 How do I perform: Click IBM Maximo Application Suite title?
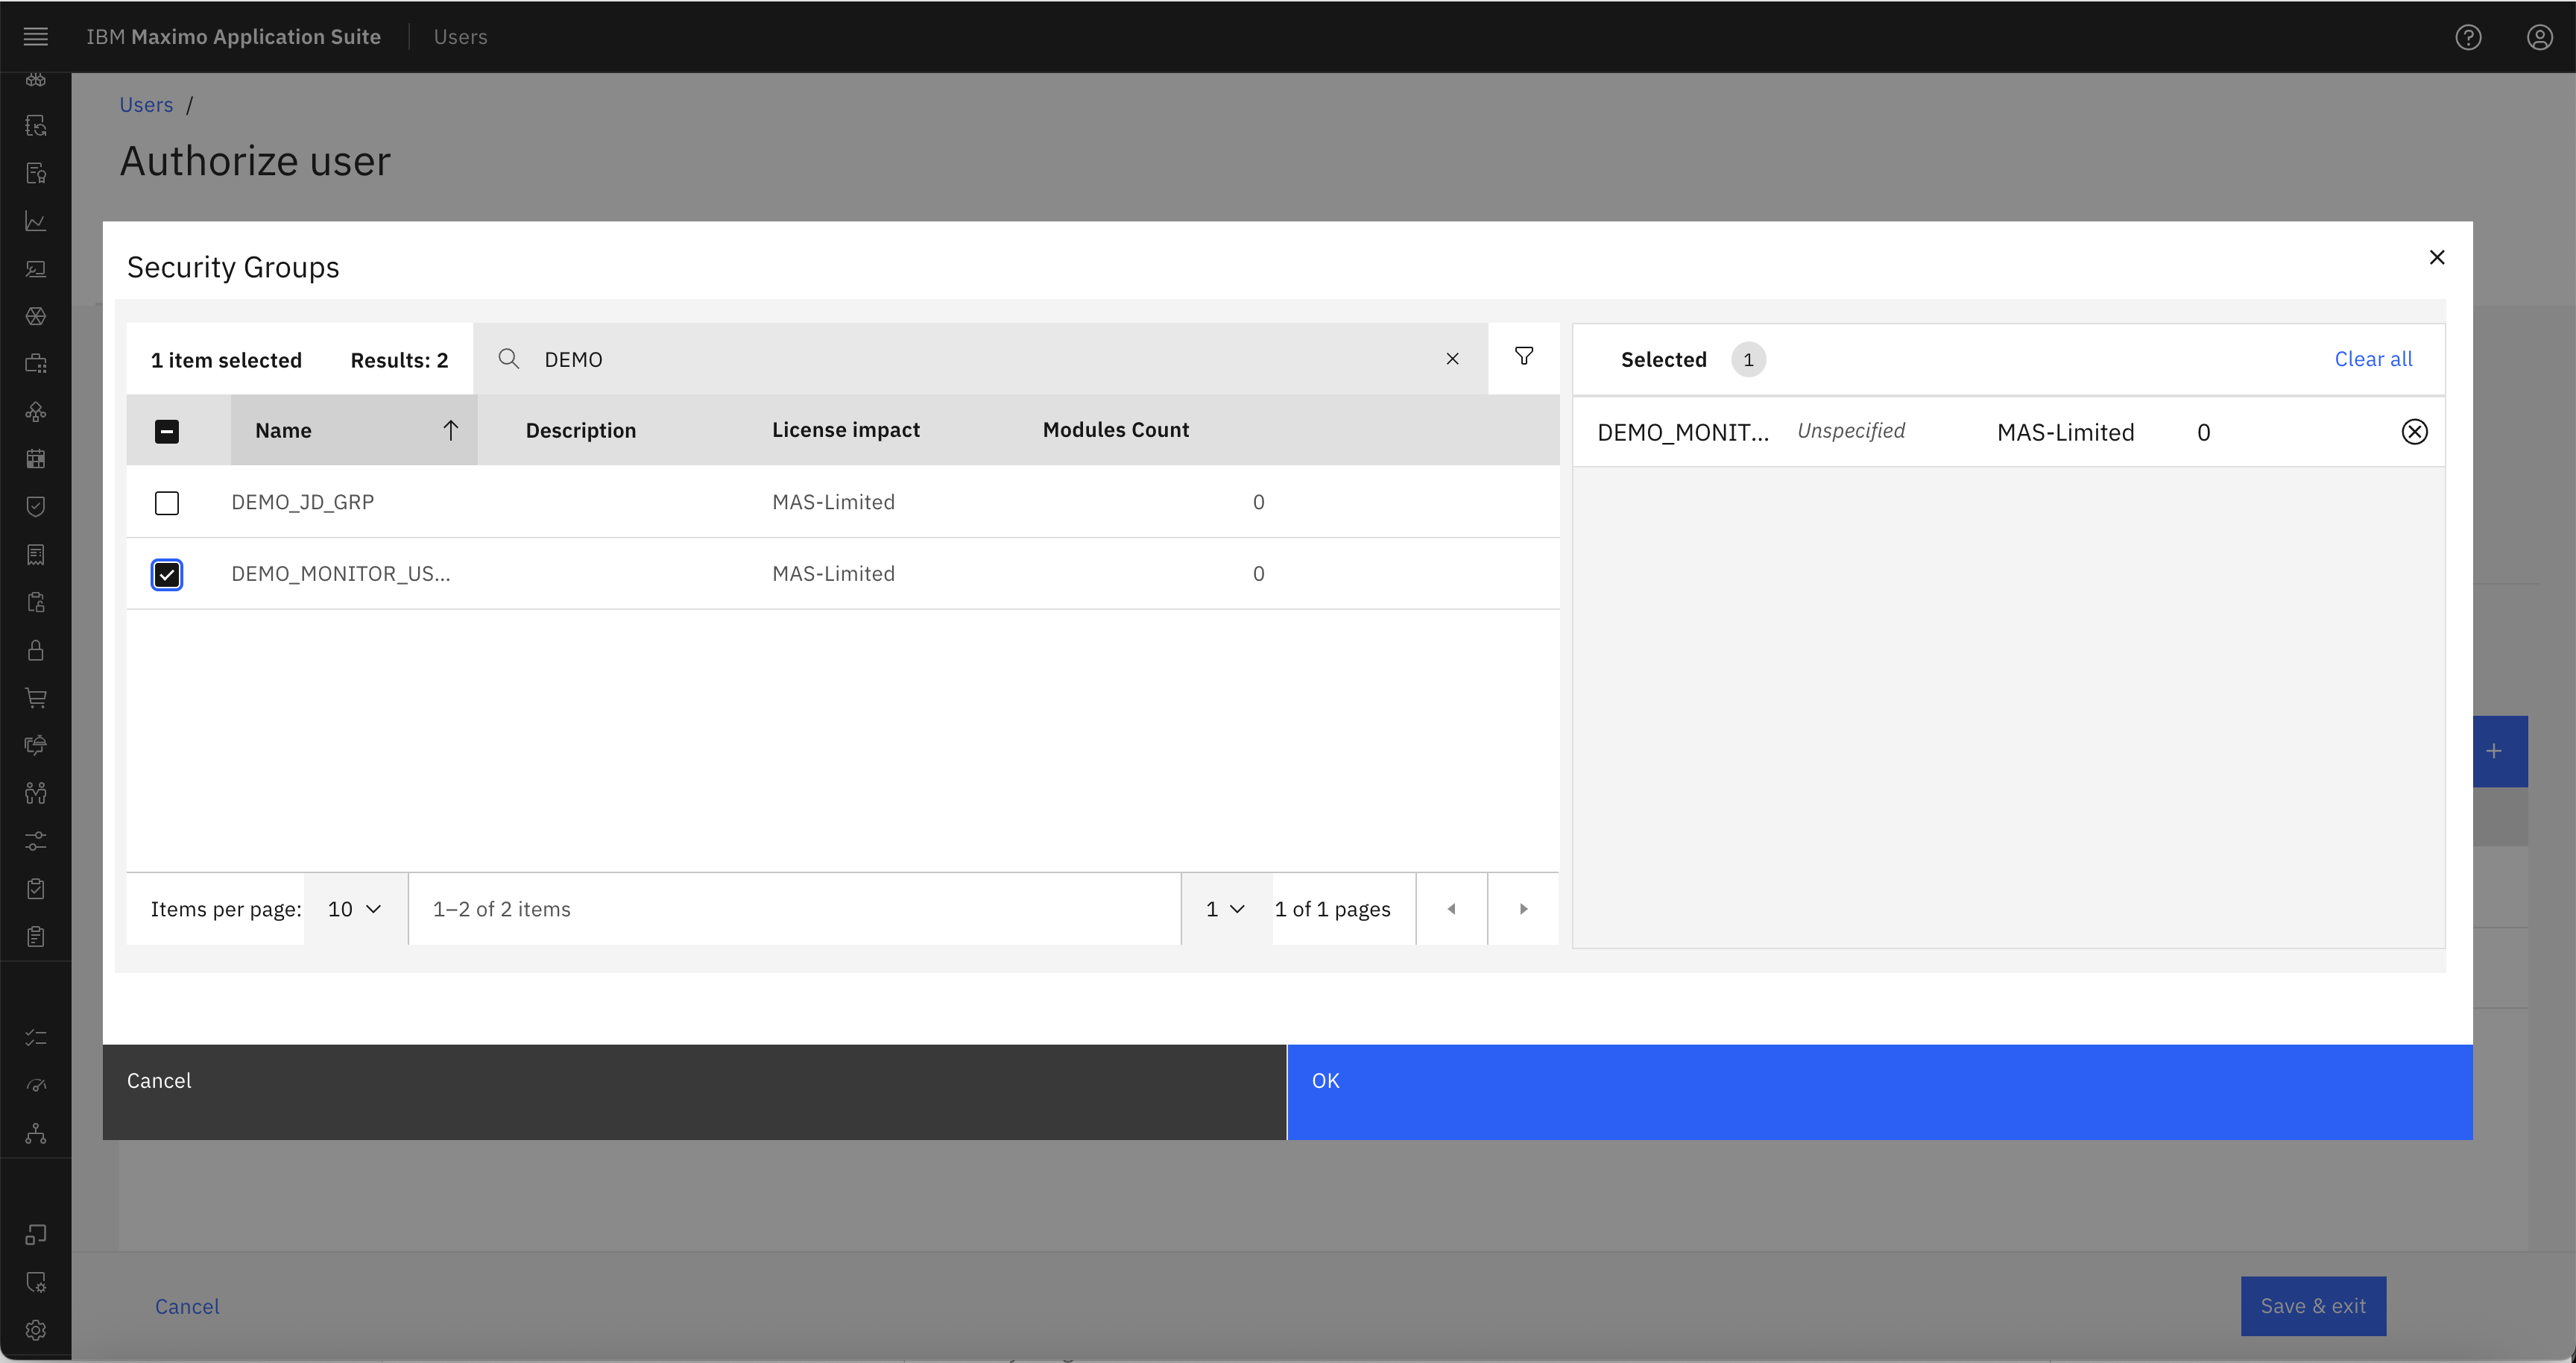click(x=233, y=37)
